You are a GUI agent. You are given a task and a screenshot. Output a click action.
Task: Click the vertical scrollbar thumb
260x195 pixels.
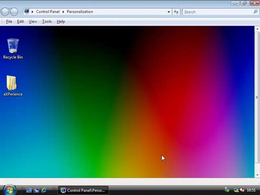click(257, 97)
